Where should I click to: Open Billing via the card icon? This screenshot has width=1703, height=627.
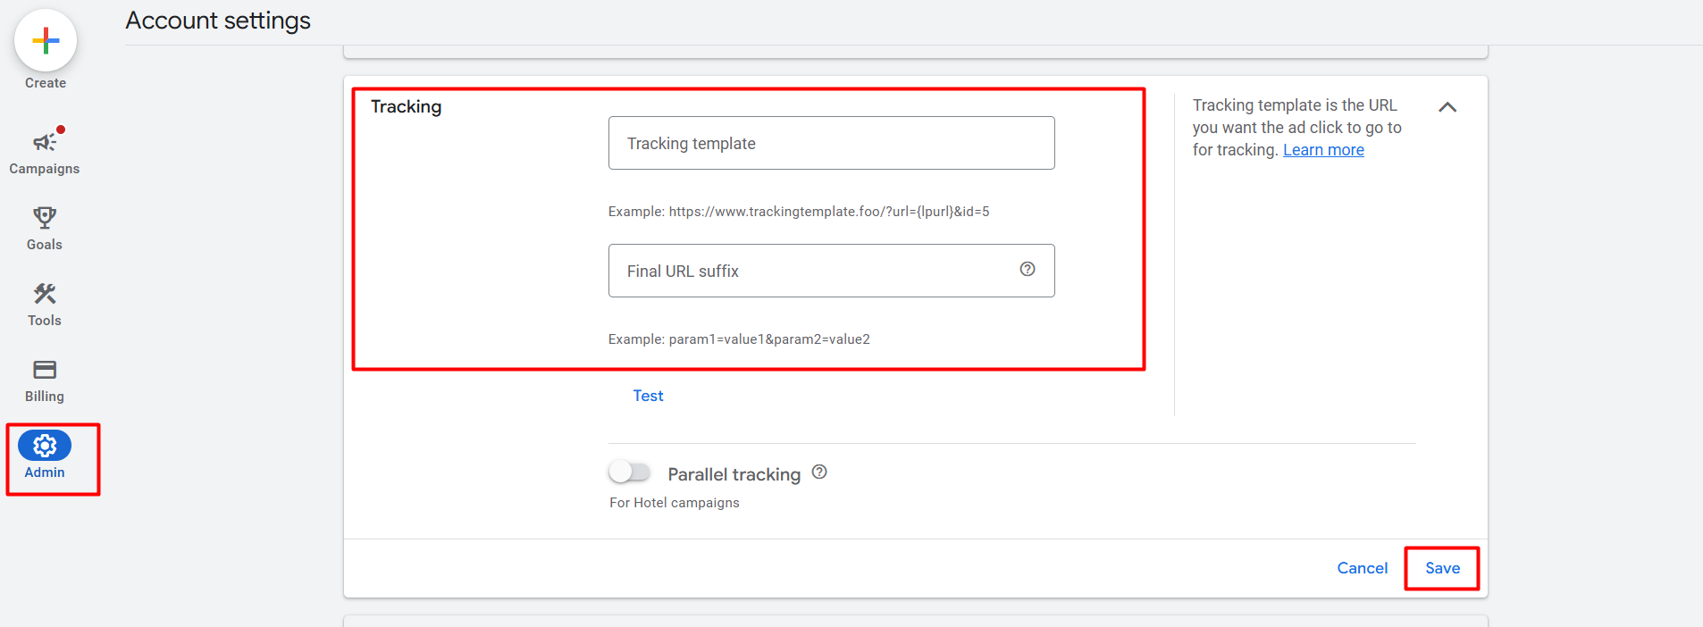[x=45, y=370]
